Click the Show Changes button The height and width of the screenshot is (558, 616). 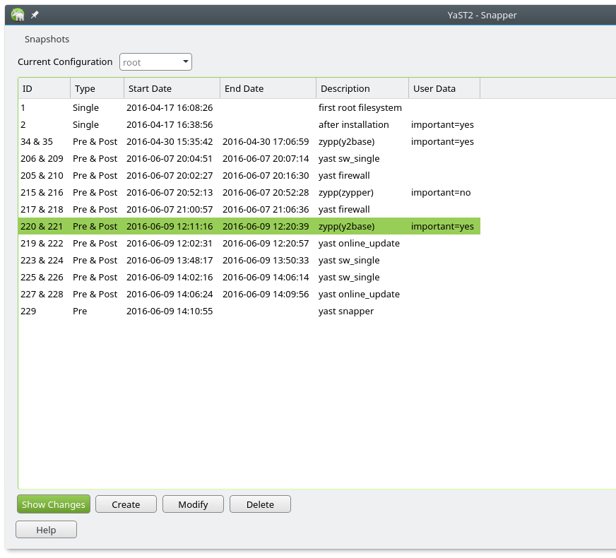point(54,504)
